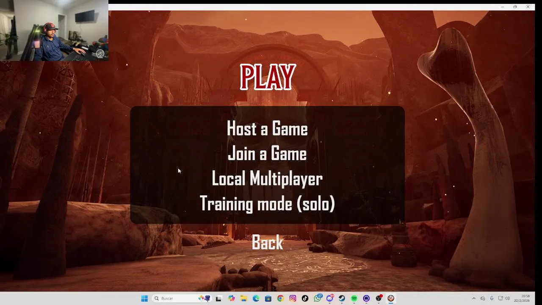
Task: Open Discord from the taskbar
Action: [330, 298]
